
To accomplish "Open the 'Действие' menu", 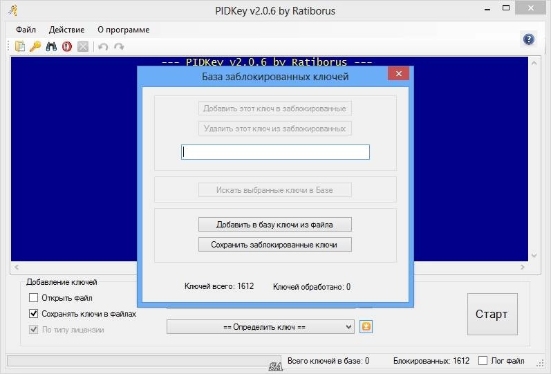I will point(67,30).
